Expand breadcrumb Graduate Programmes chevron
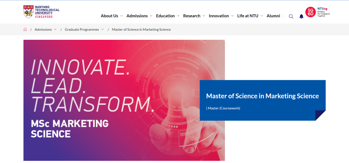349x163 pixels. [102, 29]
